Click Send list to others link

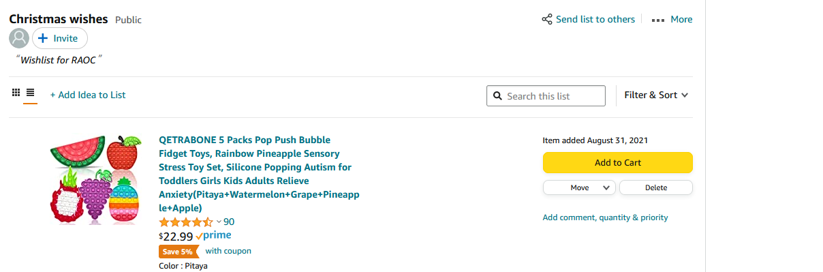pos(595,19)
